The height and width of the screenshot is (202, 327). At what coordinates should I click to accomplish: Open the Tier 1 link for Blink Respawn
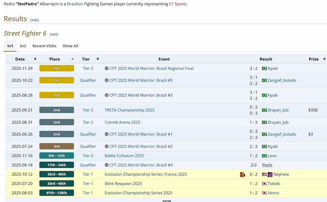(88, 183)
